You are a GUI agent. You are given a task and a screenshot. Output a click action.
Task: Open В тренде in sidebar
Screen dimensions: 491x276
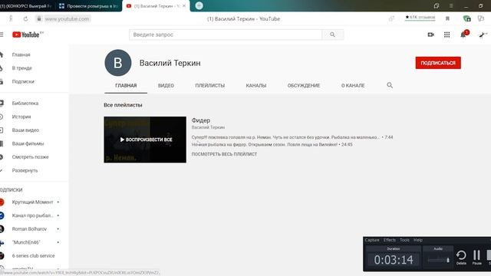tap(22, 68)
